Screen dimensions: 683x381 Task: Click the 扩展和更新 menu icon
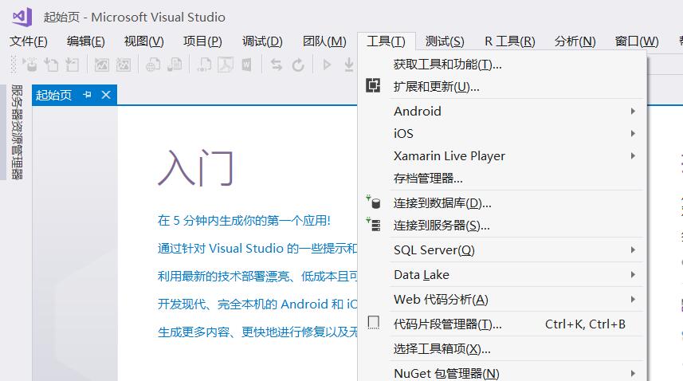pyautogui.click(x=373, y=85)
